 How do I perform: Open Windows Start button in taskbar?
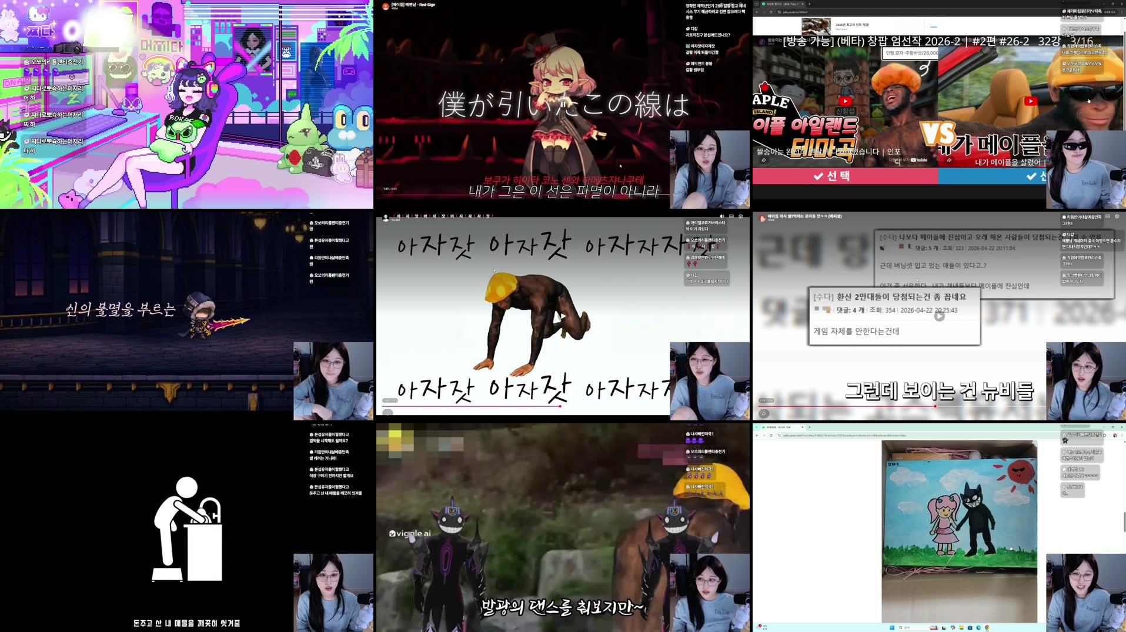tap(892, 627)
